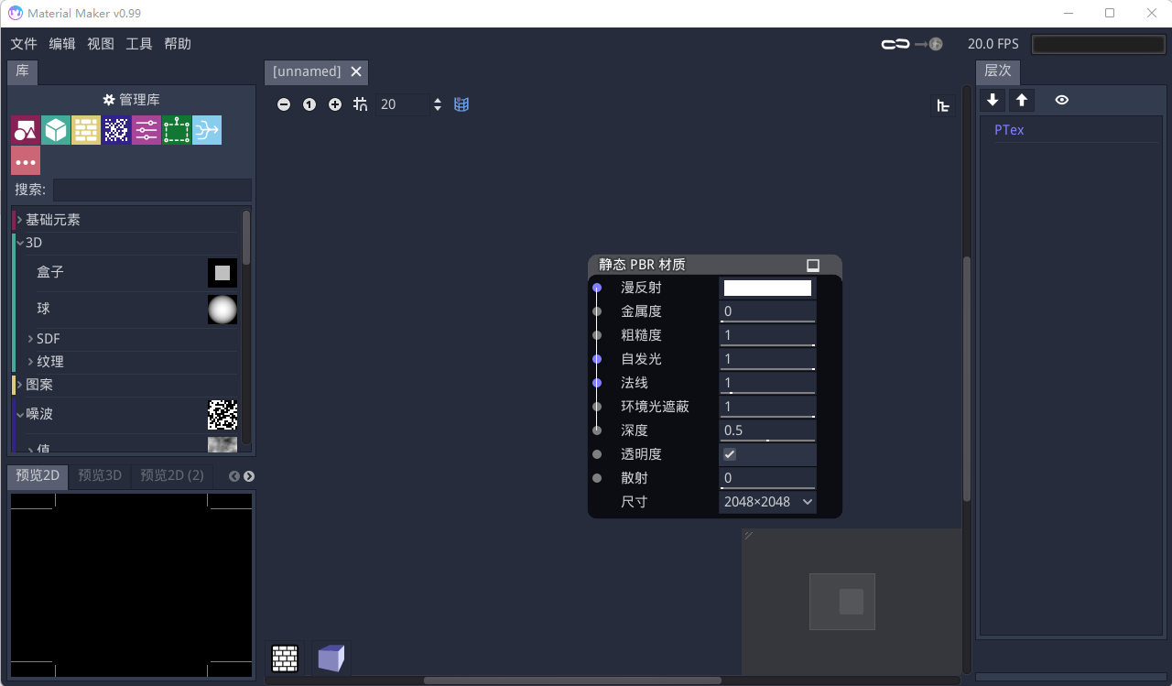This screenshot has width=1172, height=686.
Task: Toggle the 透明度 checkbox
Action: coord(730,454)
